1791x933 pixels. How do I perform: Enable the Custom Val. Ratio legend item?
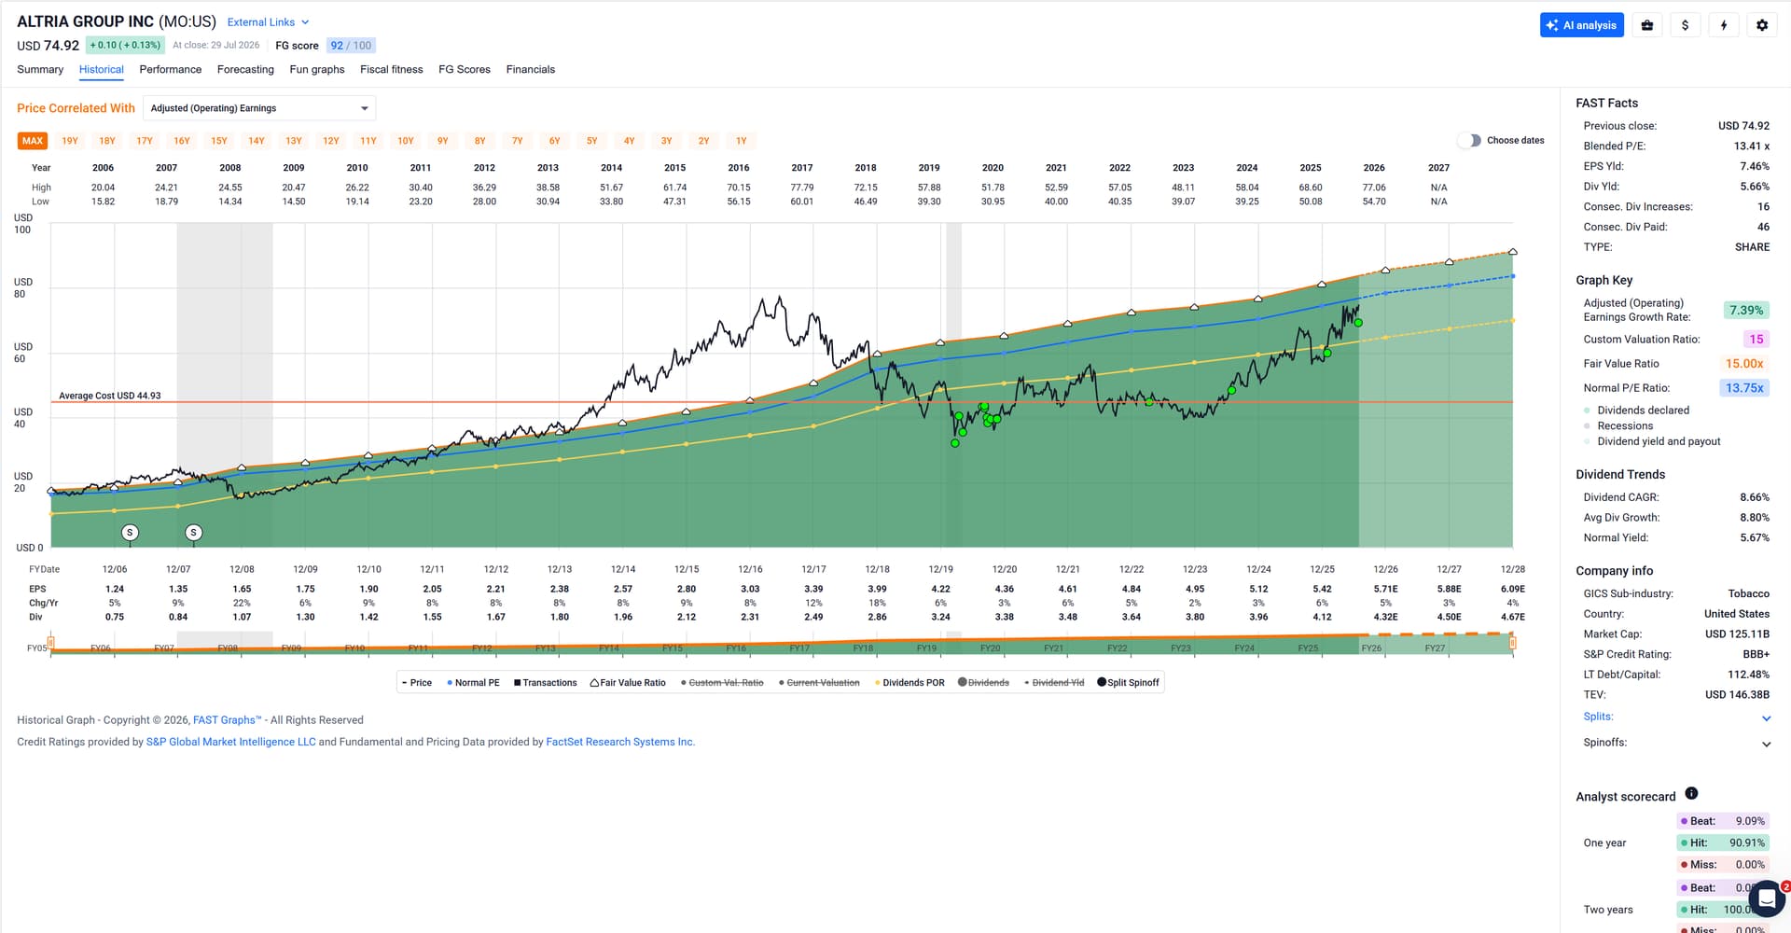(722, 683)
